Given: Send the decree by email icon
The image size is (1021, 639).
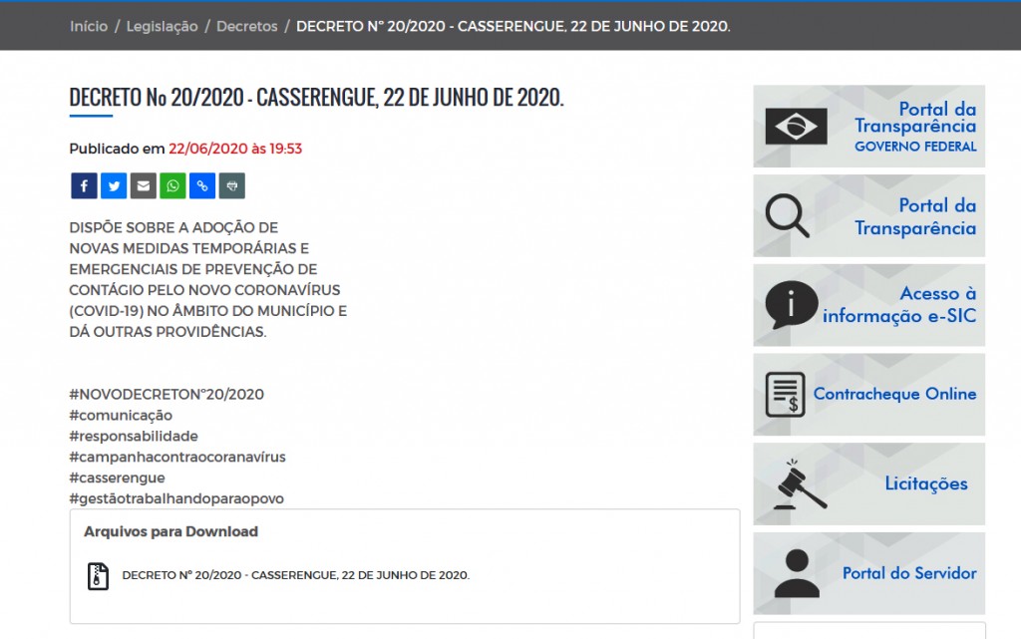Looking at the screenshot, I should click(x=144, y=186).
